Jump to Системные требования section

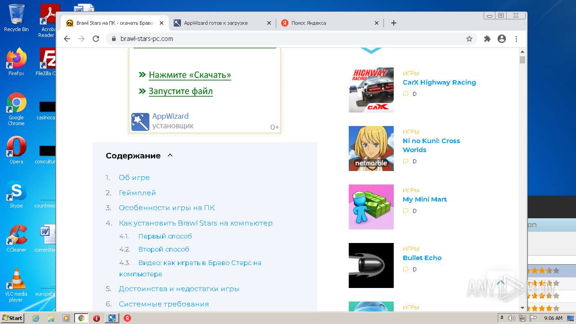[164, 304]
